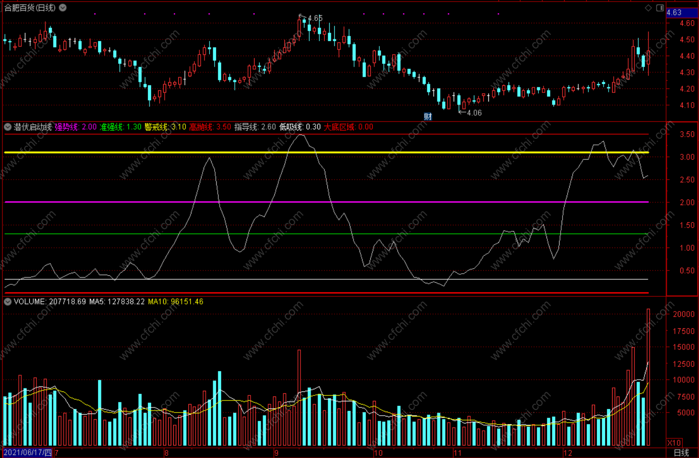Click the 20000 volume axis label
699x458 pixels.
click(683, 314)
